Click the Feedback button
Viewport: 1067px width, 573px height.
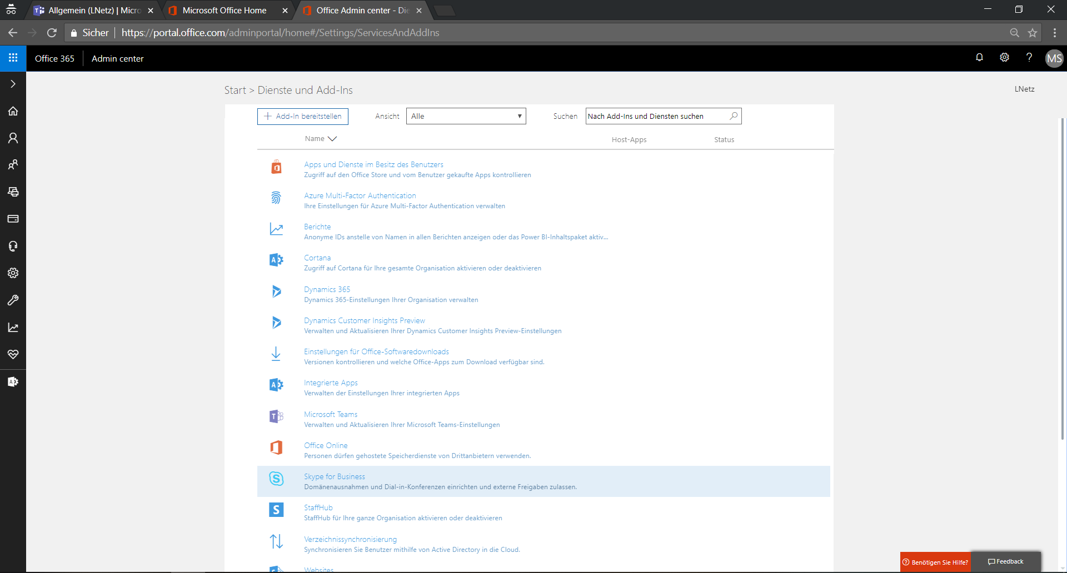1006,561
